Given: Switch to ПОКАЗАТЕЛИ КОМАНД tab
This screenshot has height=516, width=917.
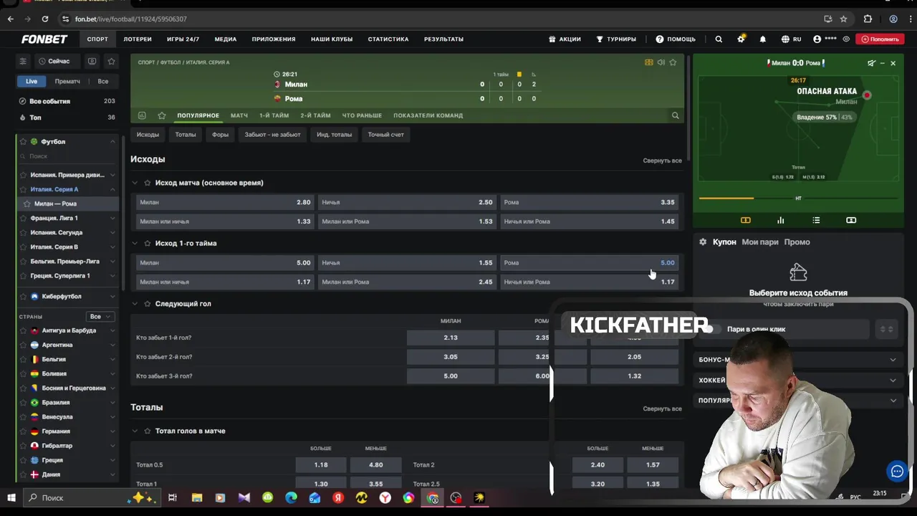Looking at the screenshot, I should point(428,115).
